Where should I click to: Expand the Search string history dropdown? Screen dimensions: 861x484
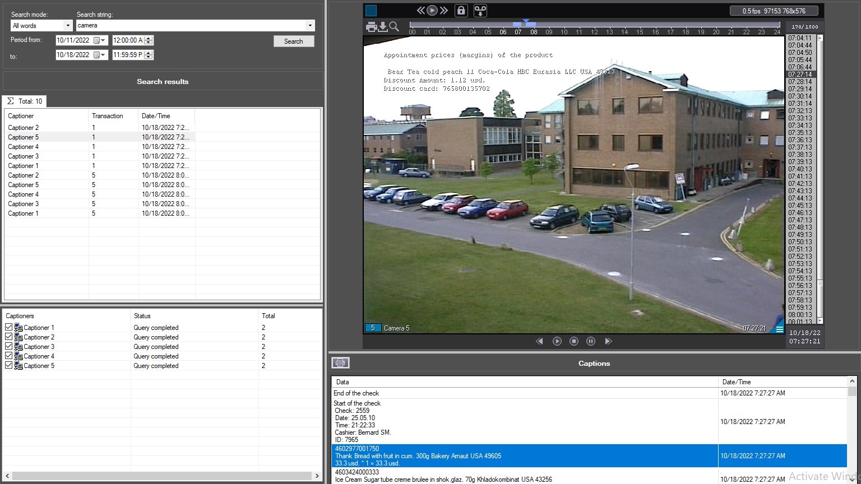(x=310, y=26)
